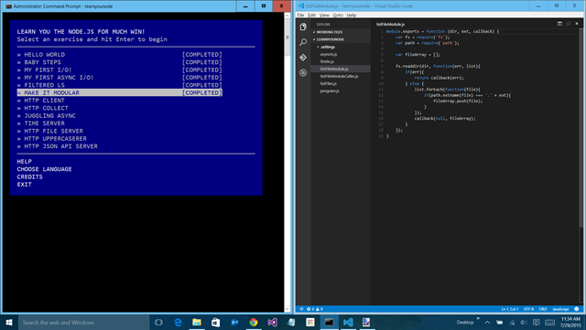Open the volume control in system tray
Image resolution: width=586 pixels, height=330 pixels.
click(x=524, y=323)
